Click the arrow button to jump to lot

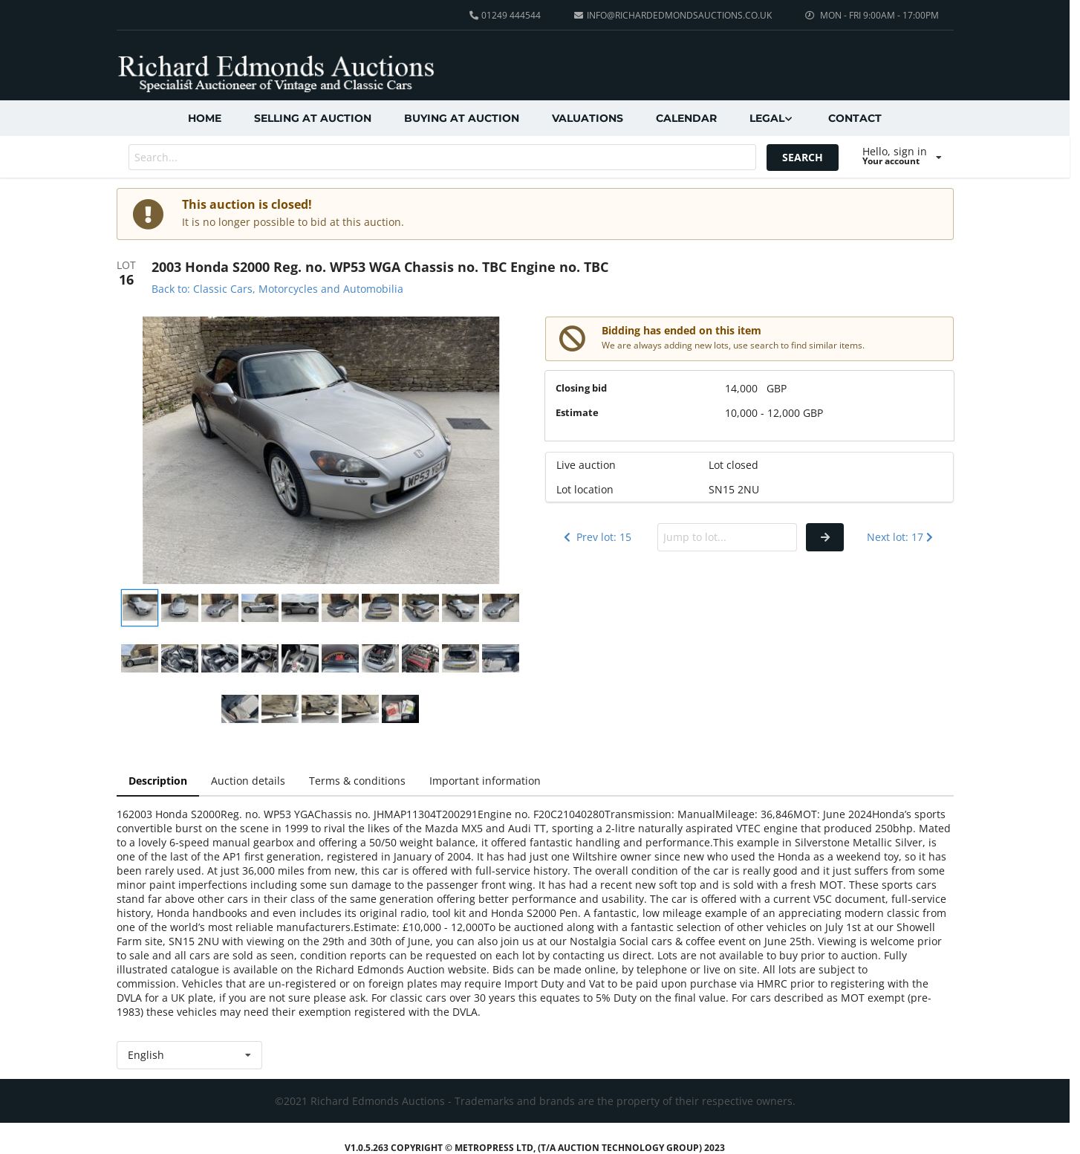click(824, 537)
